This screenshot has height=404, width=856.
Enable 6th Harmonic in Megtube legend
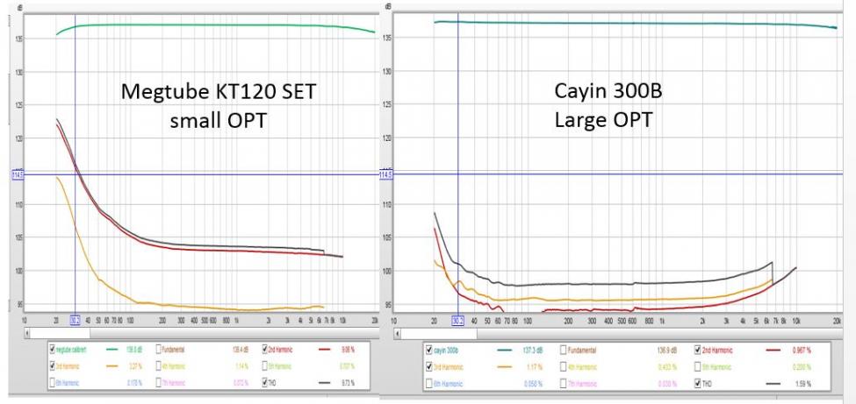(x=52, y=383)
